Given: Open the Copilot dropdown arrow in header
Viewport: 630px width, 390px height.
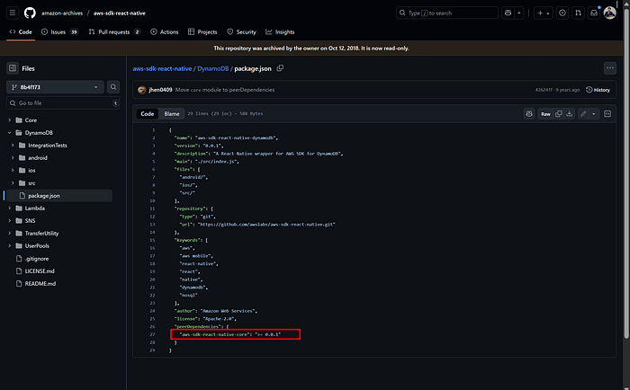Looking at the screenshot, I should pos(519,13).
